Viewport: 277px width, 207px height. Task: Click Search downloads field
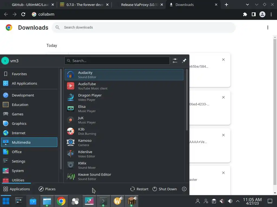pos(144,27)
